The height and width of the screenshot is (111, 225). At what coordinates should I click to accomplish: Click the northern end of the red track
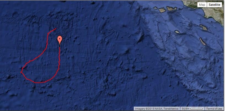(x=56, y=29)
